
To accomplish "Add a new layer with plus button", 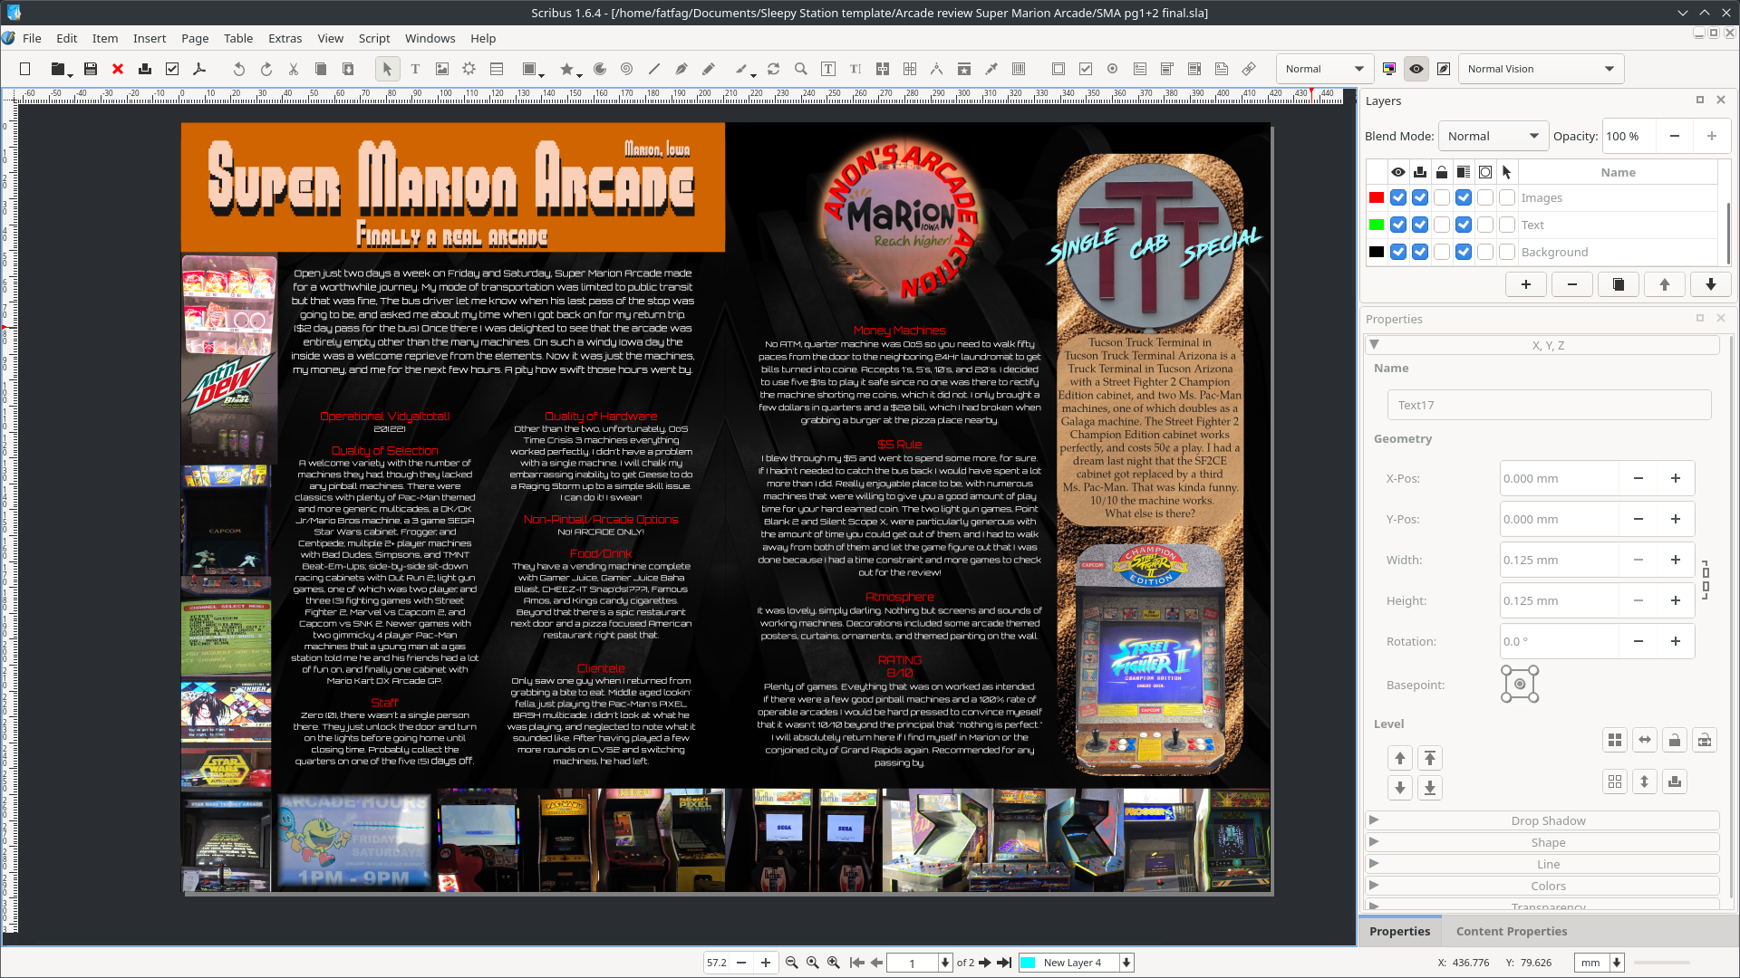I will [x=1526, y=284].
